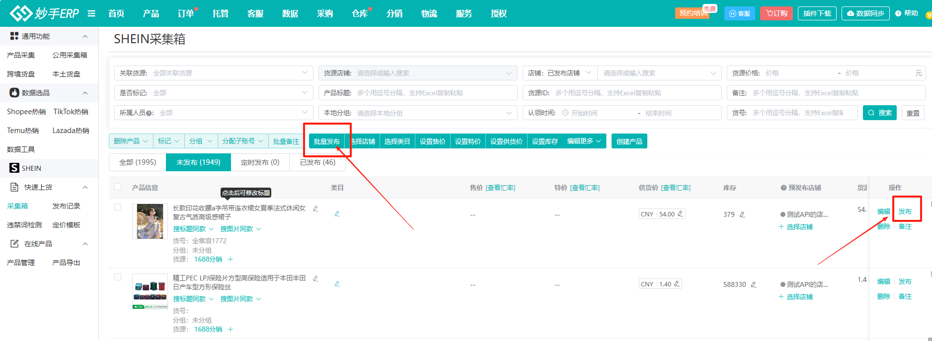Expand the 分配子账号 dropdown button
932x341 pixels.
coord(243,141)
